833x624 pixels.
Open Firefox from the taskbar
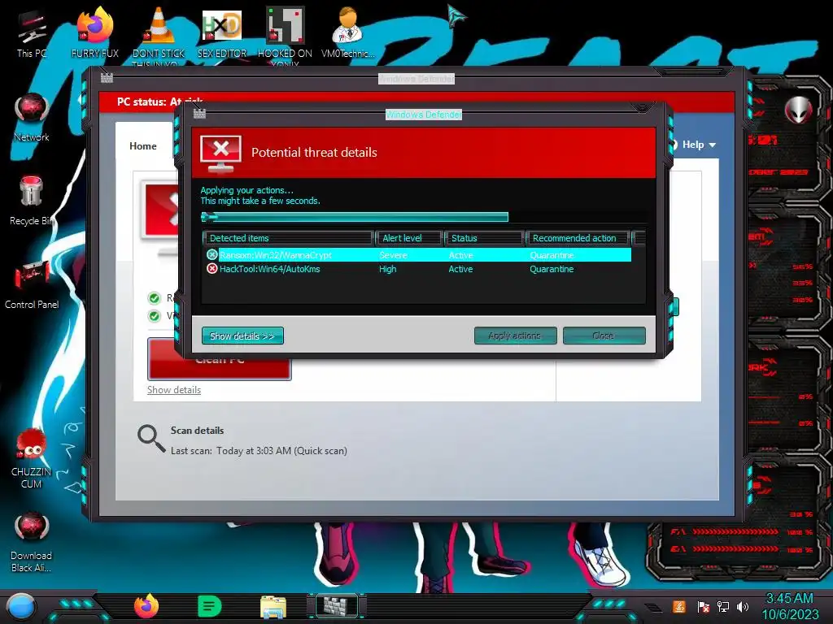[x=146, y=606]
